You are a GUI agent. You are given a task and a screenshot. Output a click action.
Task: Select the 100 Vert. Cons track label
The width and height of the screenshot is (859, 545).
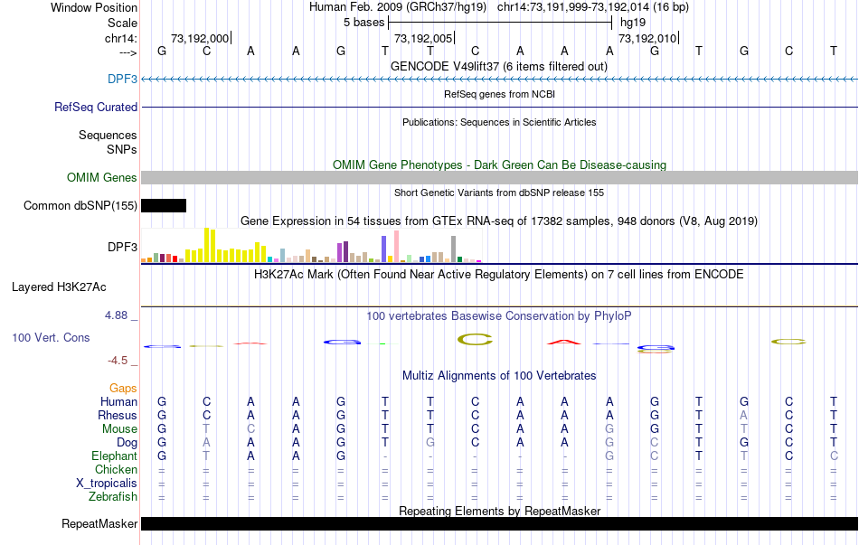tap(51, 337)
